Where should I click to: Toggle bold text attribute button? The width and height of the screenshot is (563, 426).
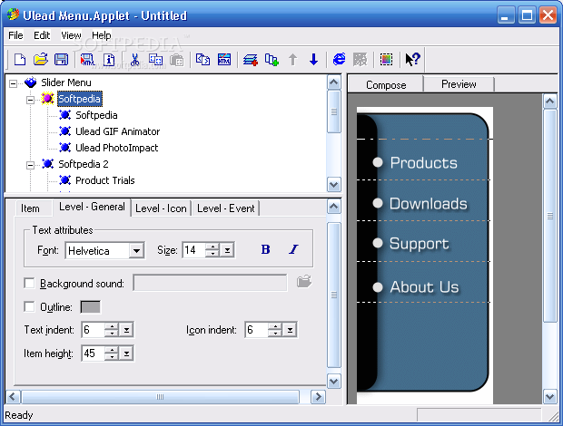266,249
